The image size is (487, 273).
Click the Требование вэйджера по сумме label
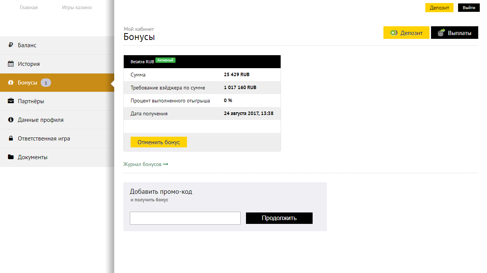(168, 88)
